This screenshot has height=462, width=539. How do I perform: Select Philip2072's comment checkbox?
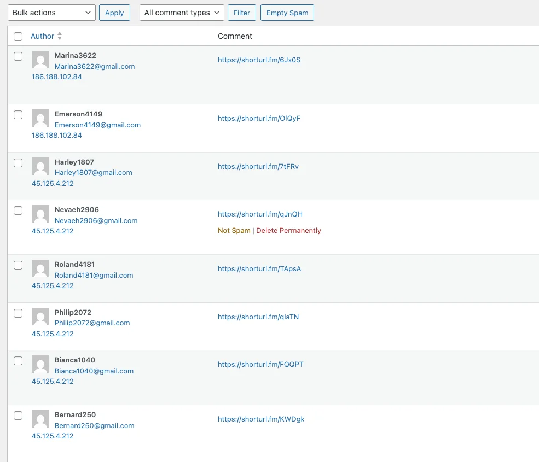pyautogui.click(x=18, y=313)
